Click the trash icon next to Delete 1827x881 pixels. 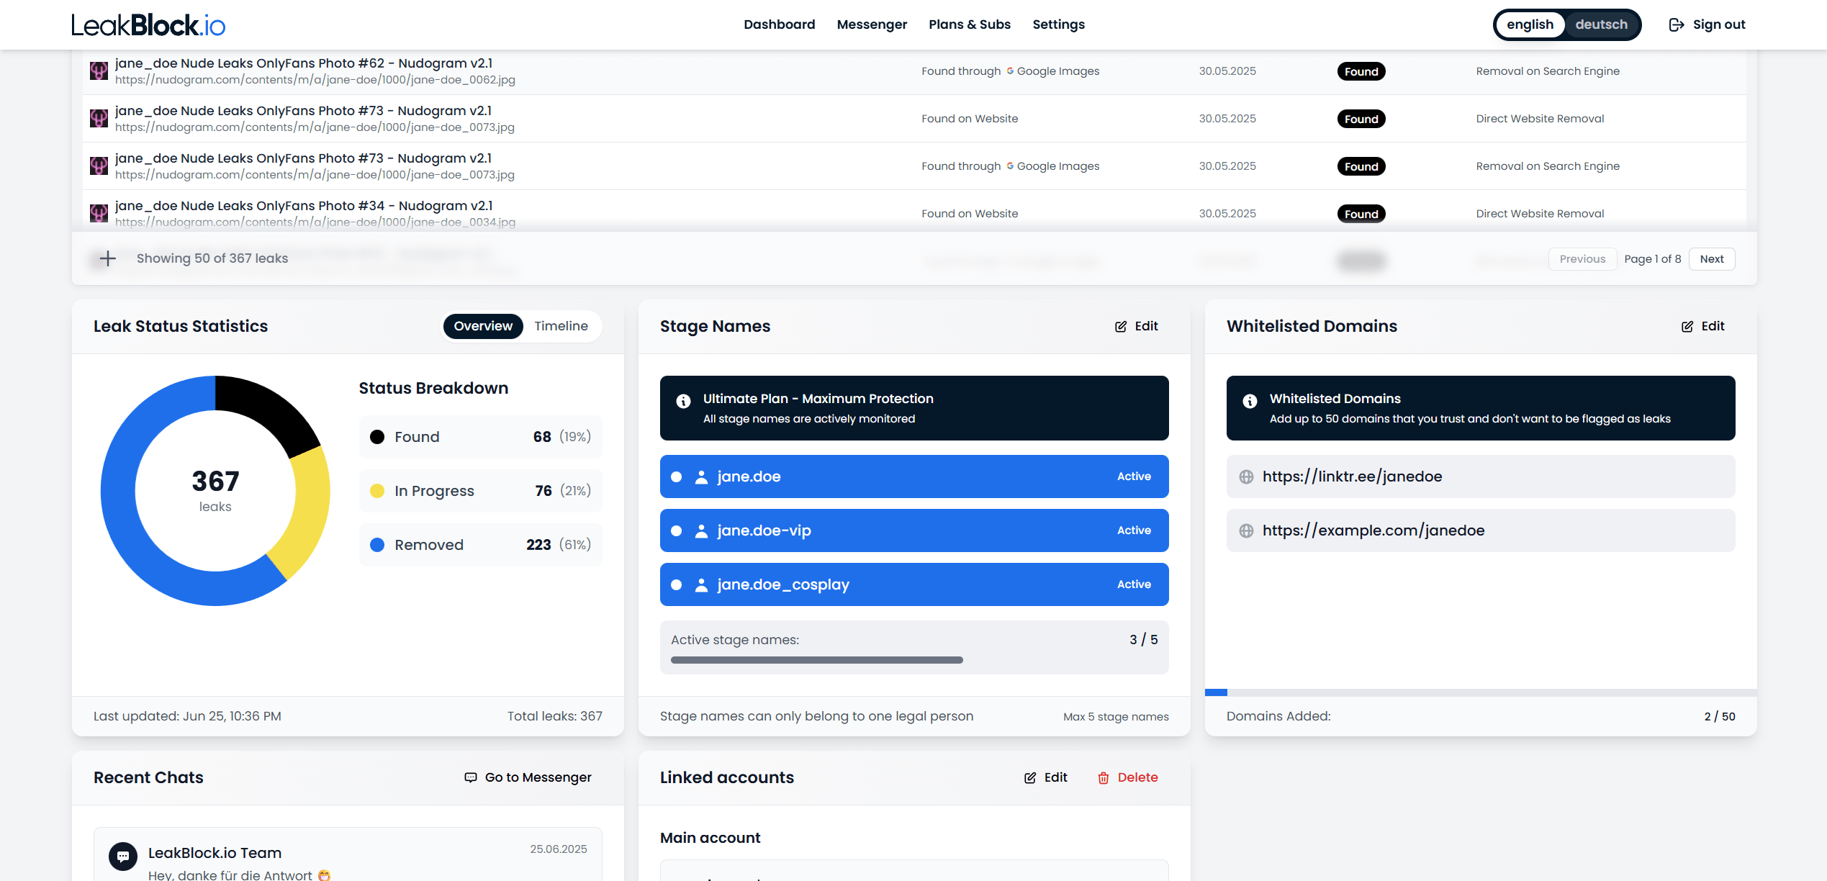(1103, 778)
